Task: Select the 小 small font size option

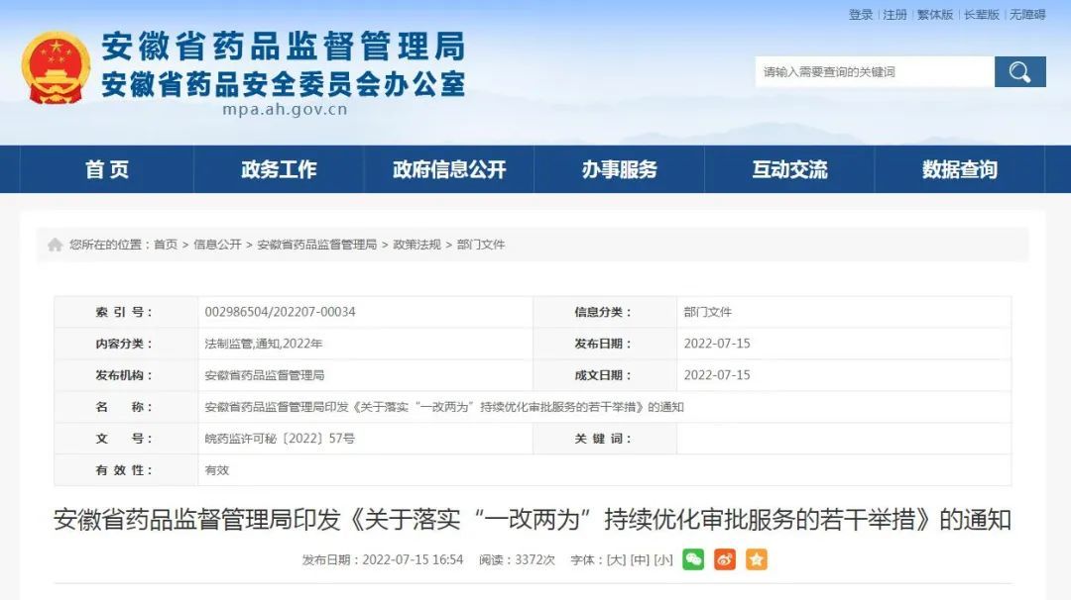Action: pyautogui.click(x=662, y=559)
